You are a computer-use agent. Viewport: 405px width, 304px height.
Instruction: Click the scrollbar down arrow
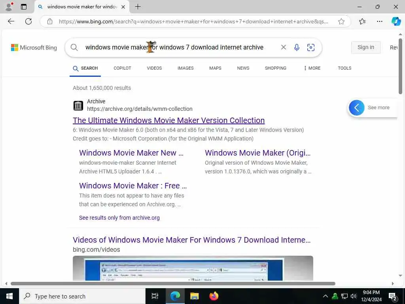pyautogui.click(x=400, y=275)
